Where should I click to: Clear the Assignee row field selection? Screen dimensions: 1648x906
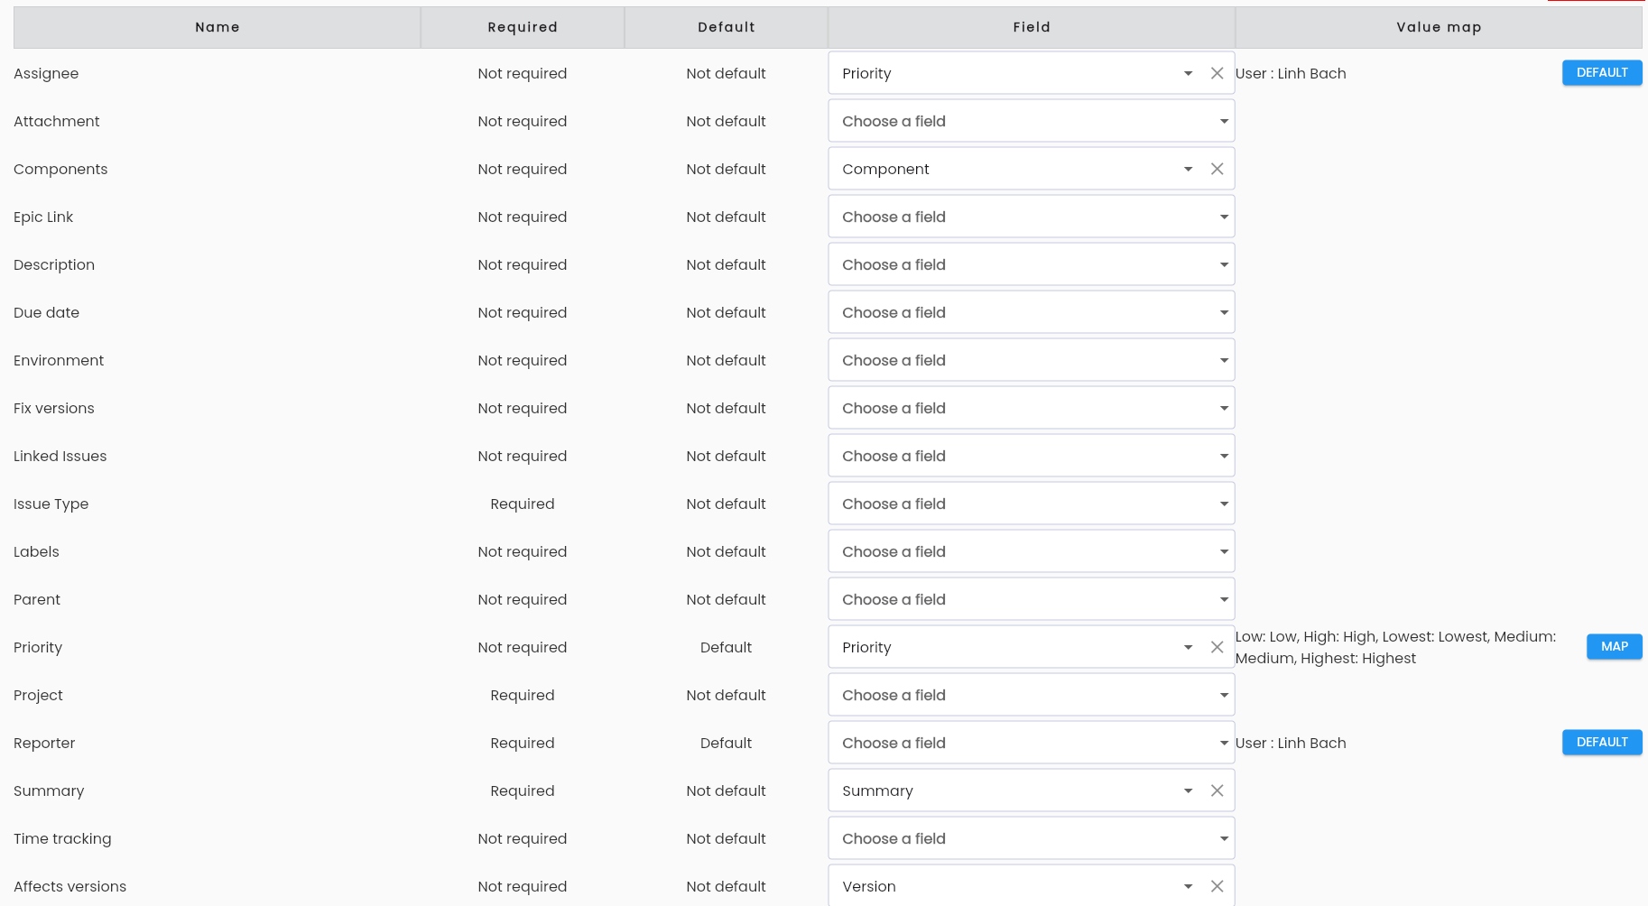coord(1217,73)
